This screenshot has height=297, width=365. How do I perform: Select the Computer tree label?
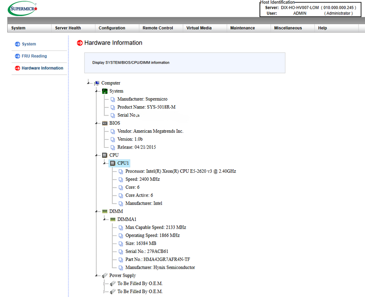click(x=111, y=83)
